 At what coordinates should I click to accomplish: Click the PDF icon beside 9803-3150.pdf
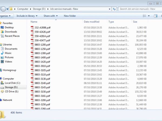click(32, 92)
